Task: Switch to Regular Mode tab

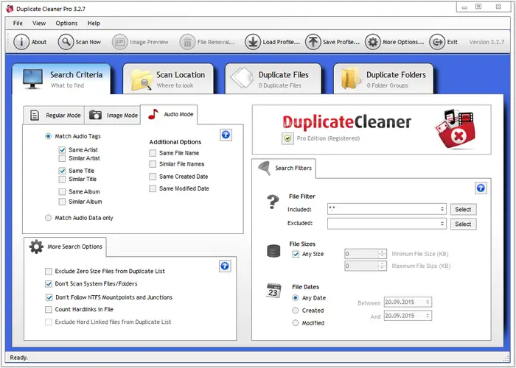Action: point(54,116)
